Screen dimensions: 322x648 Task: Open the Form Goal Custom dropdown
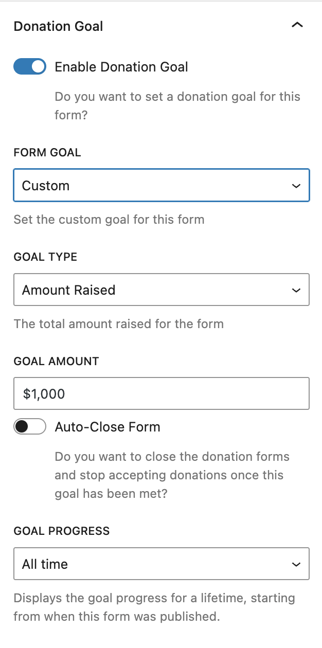click(154, 186)
